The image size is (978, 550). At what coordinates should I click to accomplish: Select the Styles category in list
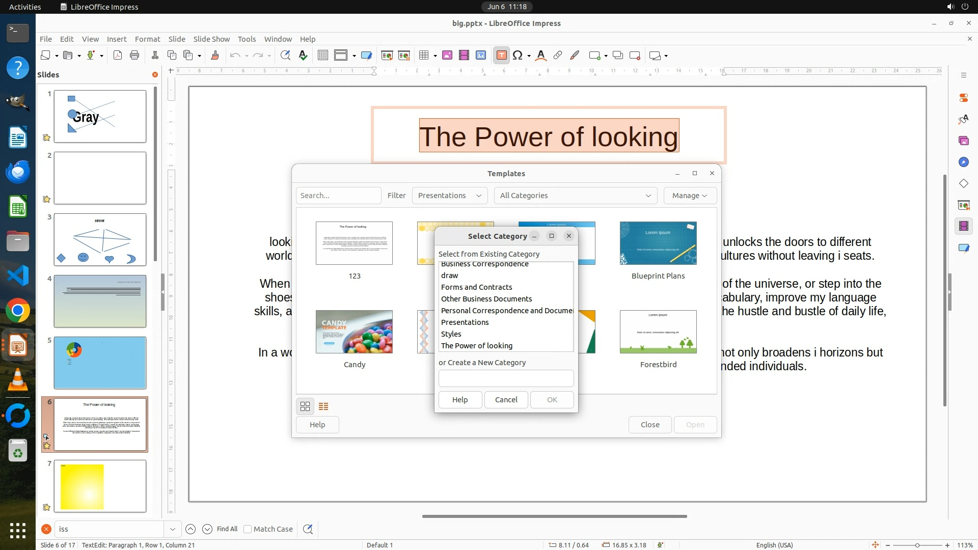point(451,334)
